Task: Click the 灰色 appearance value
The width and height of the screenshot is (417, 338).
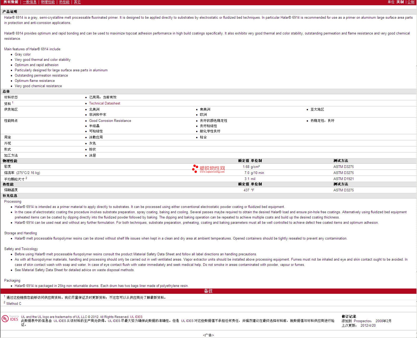Action: 92,143
